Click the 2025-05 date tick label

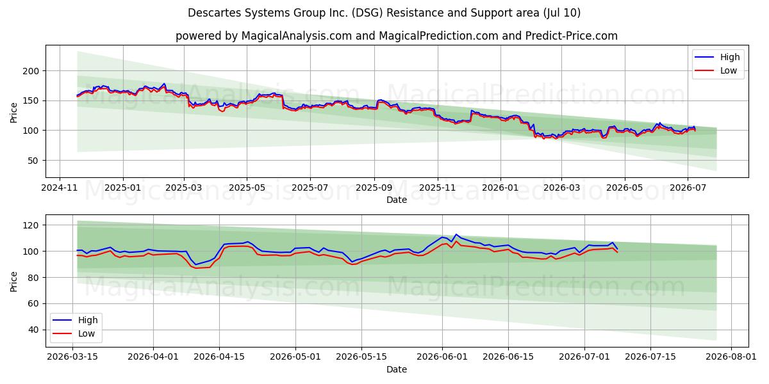tap(247, 189)
